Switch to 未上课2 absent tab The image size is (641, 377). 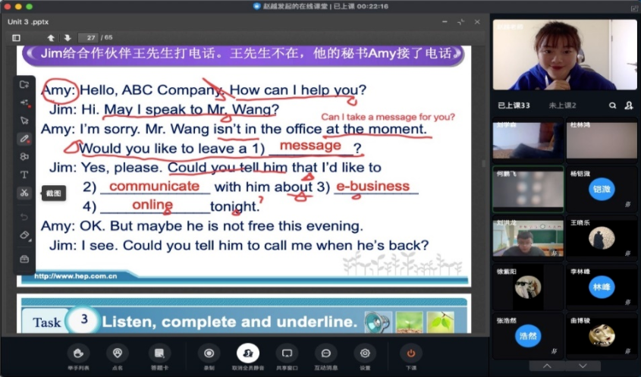562,105
